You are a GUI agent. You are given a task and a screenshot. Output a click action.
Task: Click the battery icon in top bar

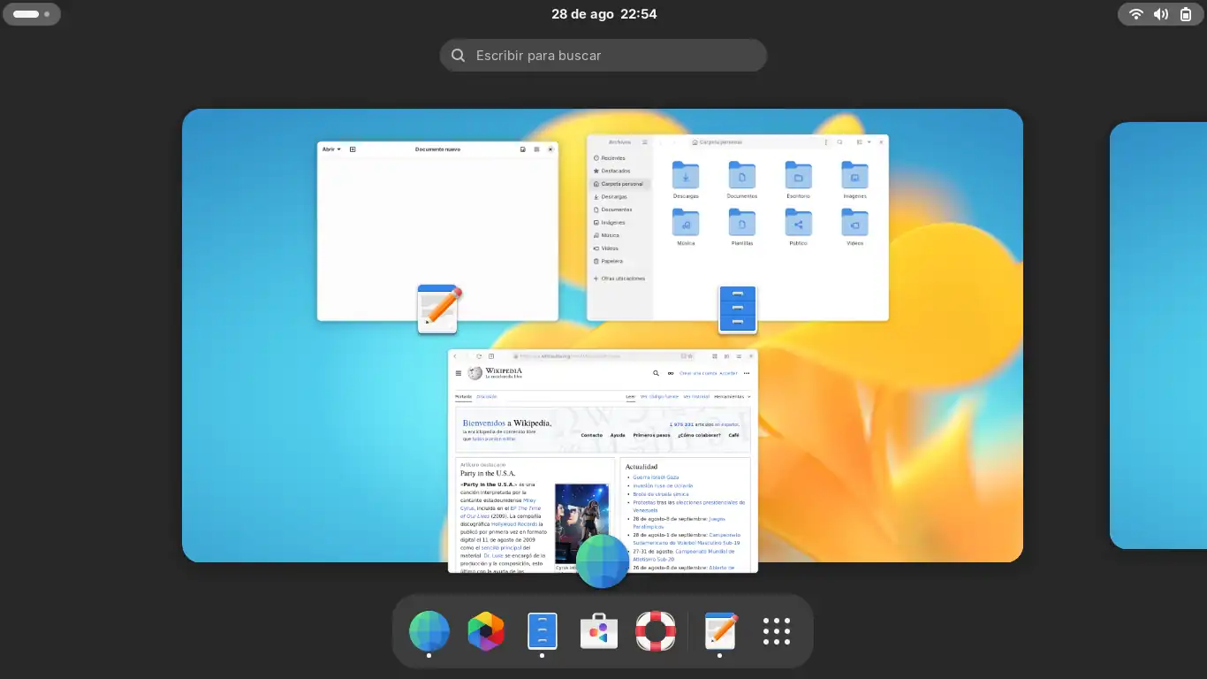pos(1186,14)
